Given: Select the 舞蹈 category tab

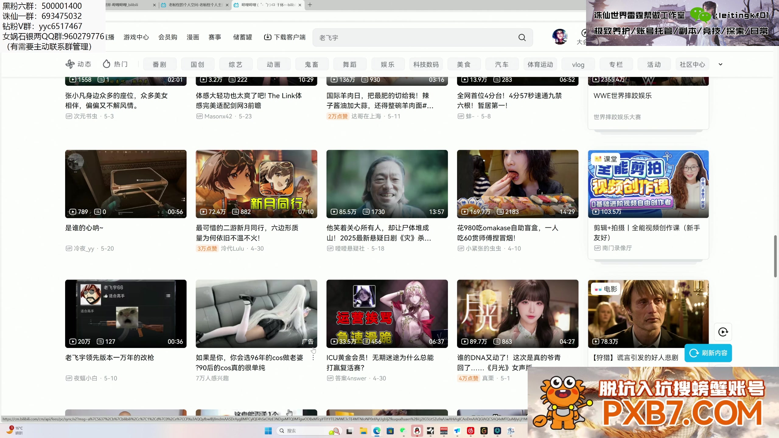Looking at the screenshot, I should [350, 64].
